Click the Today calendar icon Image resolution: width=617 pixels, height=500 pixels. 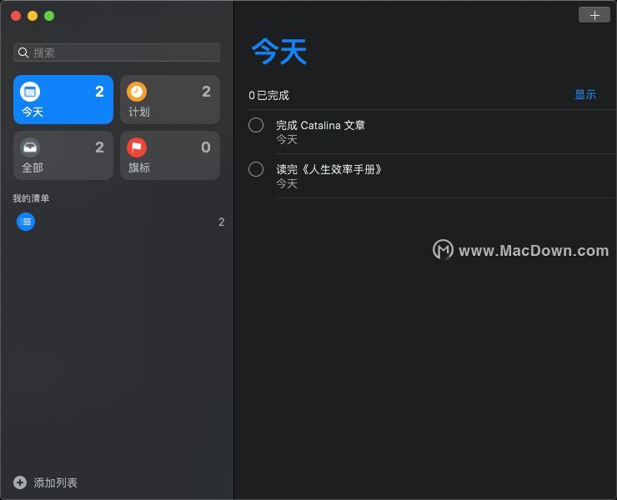point(30,92)
